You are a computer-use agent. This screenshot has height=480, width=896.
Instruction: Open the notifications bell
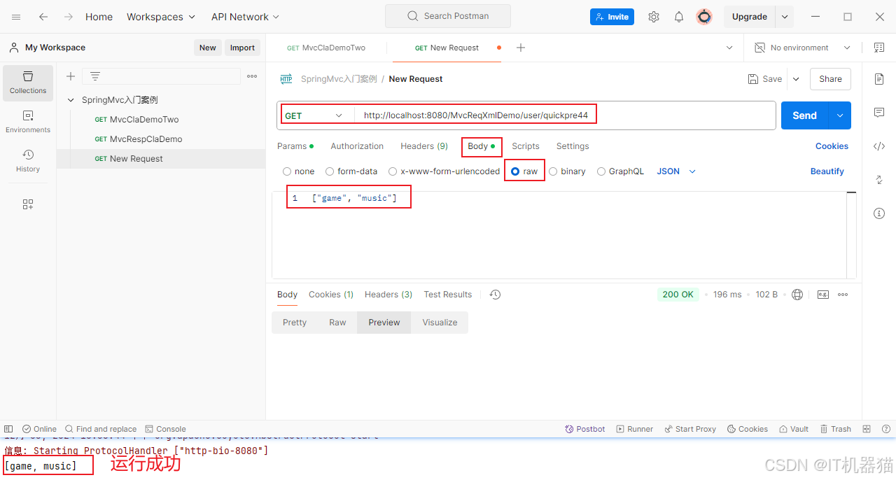coord(679,17)
